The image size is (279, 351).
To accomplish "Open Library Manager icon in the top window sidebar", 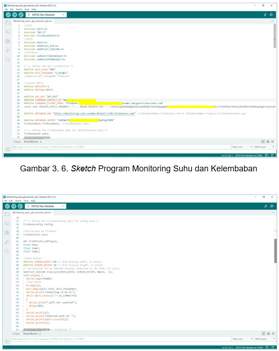I will click(8, 41).
